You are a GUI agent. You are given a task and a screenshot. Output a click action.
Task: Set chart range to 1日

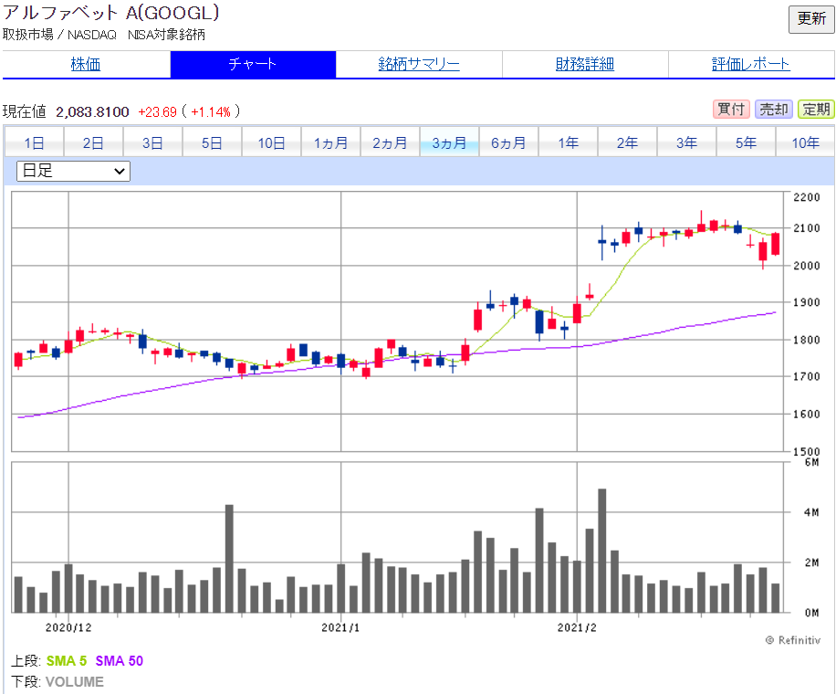[34, 142]
